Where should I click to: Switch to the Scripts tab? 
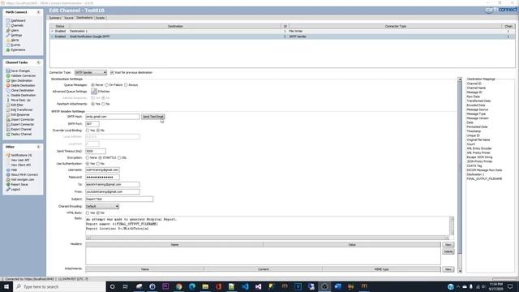pos(100,18)
